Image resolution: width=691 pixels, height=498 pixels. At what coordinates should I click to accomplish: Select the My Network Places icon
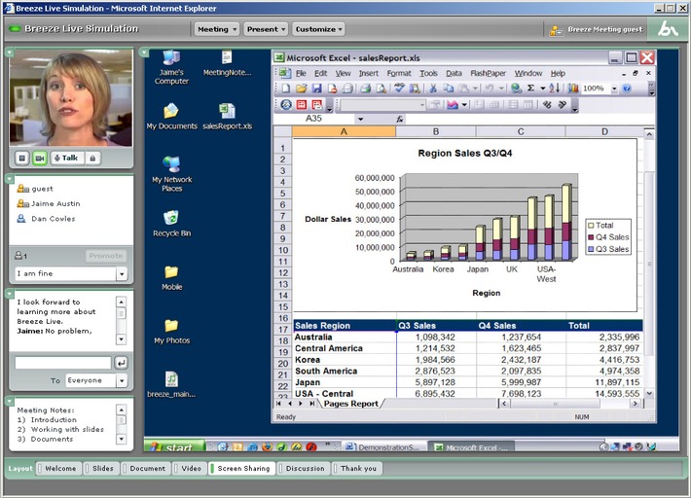pyautogui.click(x=172, y=174)
